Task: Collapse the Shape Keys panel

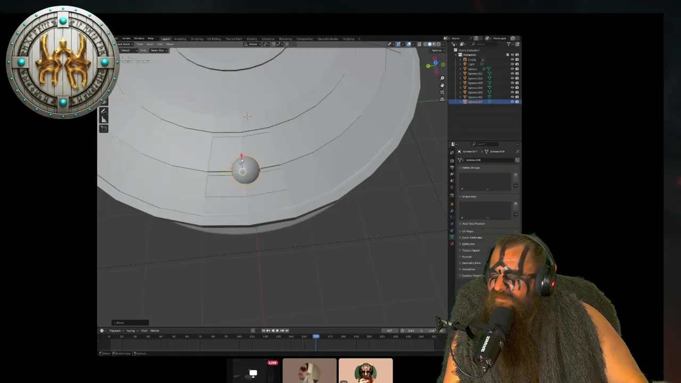Action: (469, 197)
